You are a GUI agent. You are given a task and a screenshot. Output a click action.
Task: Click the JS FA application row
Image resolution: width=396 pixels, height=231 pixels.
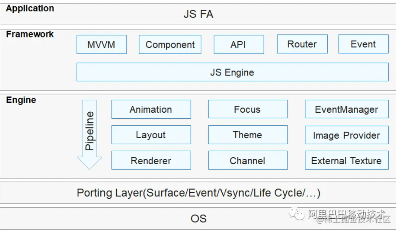click(198, 14)
